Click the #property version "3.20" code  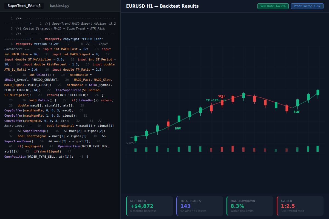pyautogui.click(x=38, y=44)
